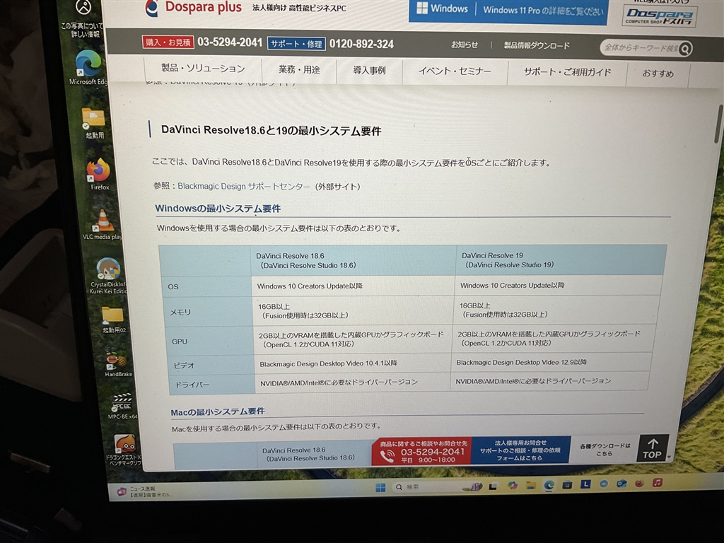Open the 起動用02 folder on desktop
This screenshot has height=543, width=724.
point(113,320)
